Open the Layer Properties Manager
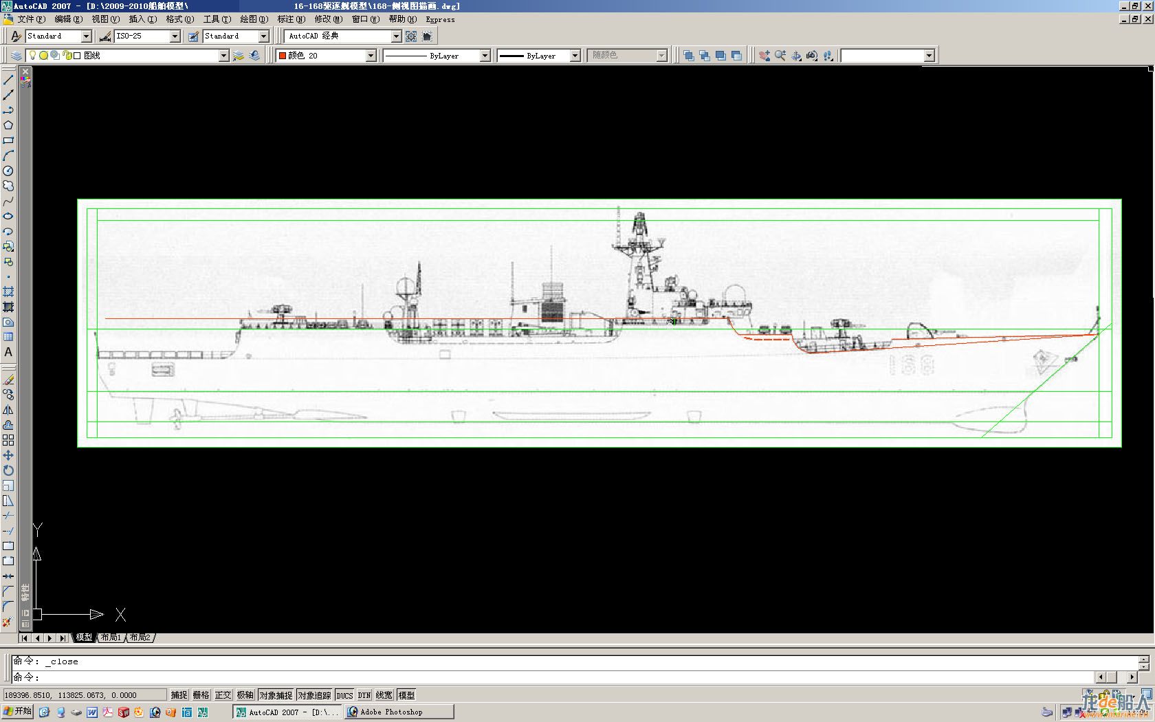The image size is (1155, 722). [x=16, y=56]
